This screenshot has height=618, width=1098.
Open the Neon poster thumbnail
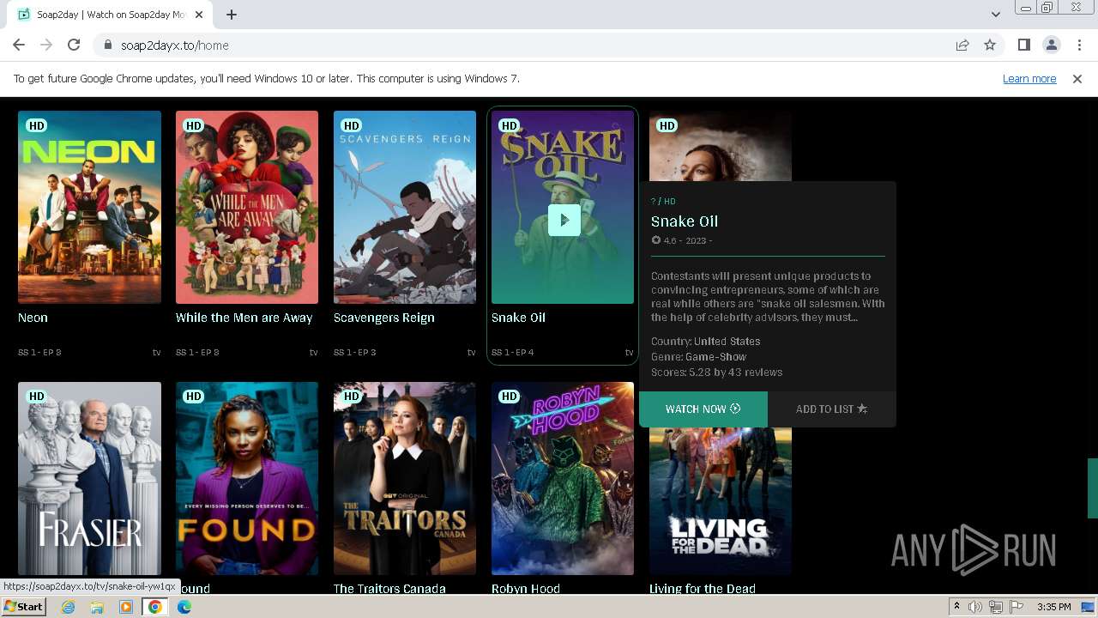tap(89, 207)
